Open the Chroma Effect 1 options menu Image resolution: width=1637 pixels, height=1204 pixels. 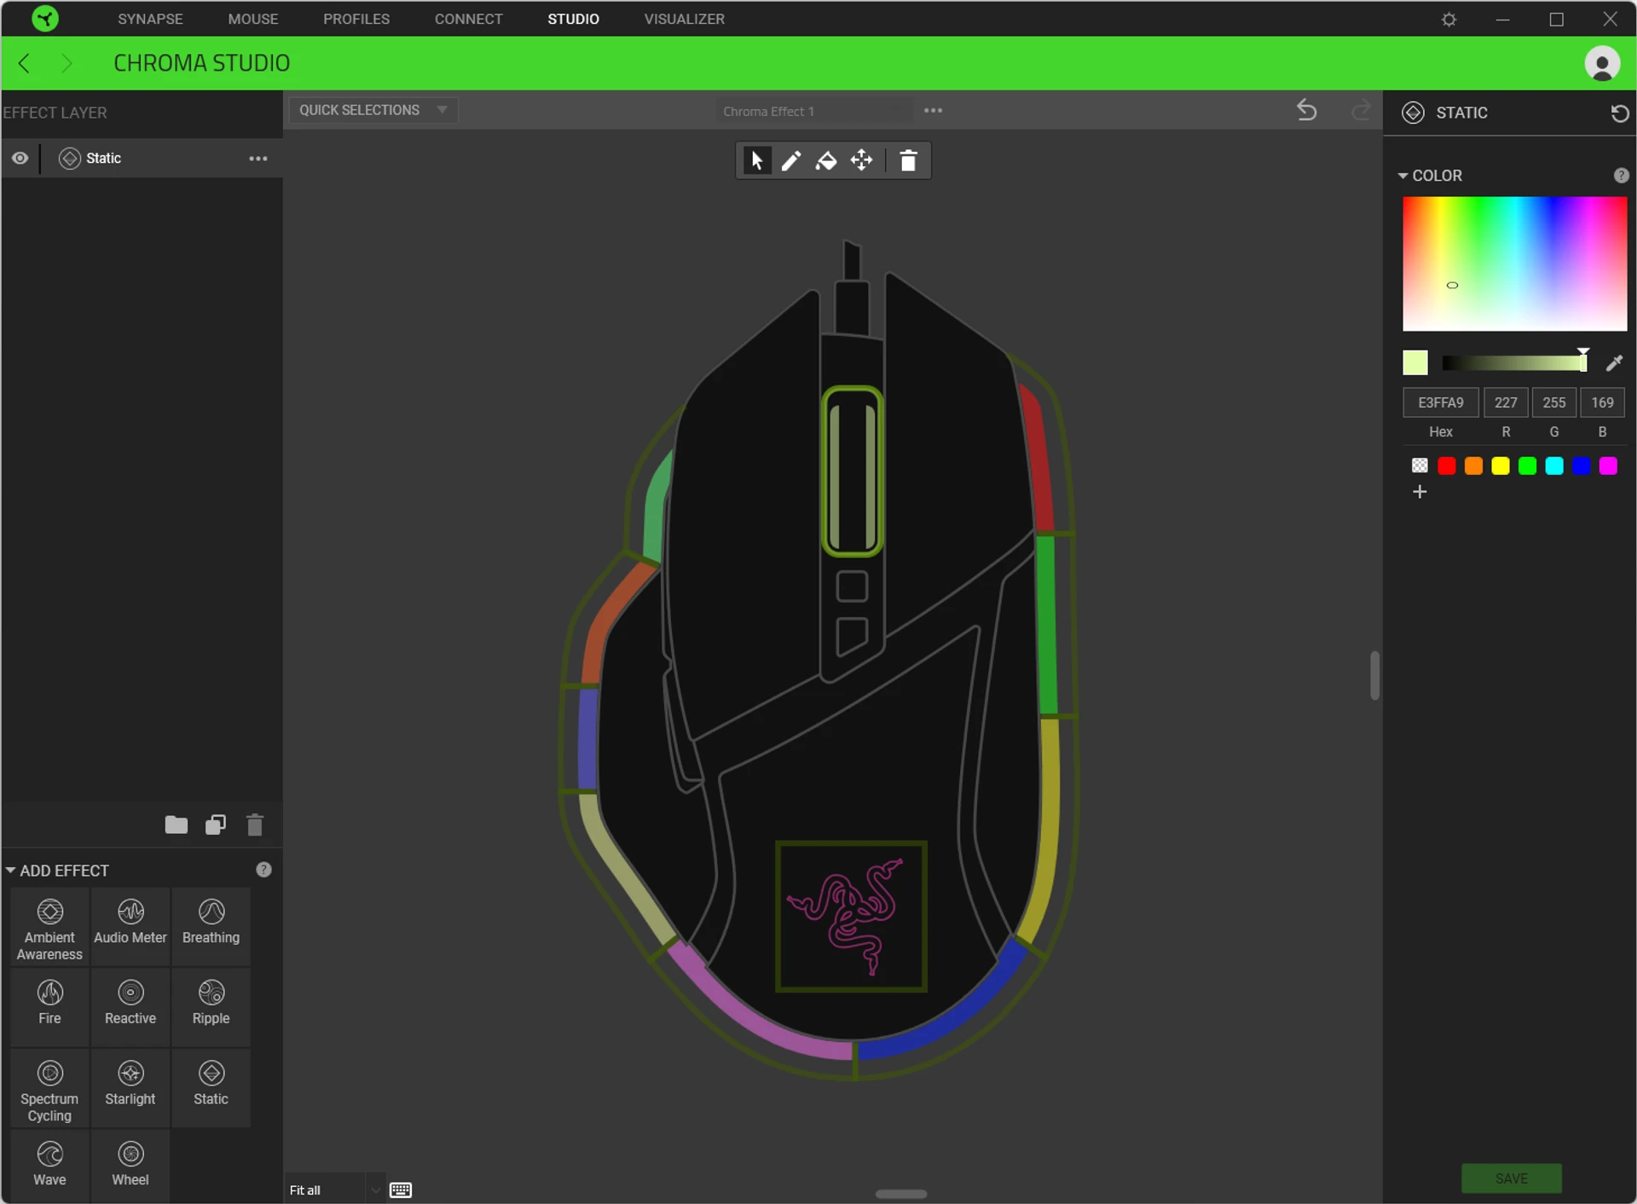(x=934, y=111)
